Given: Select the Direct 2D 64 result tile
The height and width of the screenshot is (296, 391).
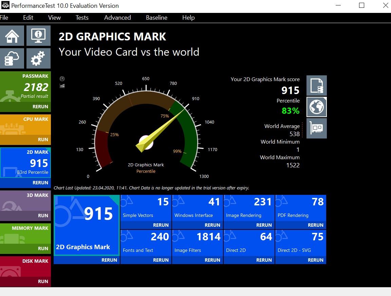Looking at the screenshot, I should tap(249, 243).
